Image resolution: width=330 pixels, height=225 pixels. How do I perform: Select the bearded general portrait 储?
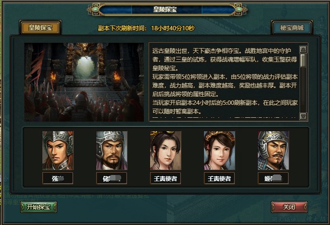[112, 150]
